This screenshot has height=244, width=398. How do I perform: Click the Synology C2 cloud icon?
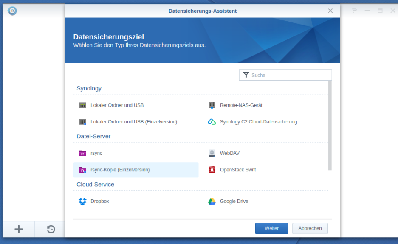point(212,122)
